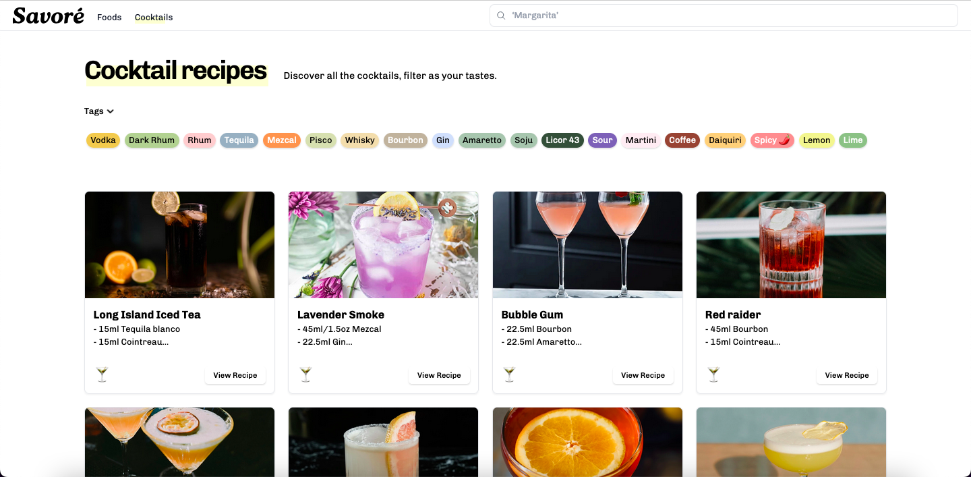The height and width of the screenshot is (477, 971).
Task: View Recipe for Long Island Iced Tea
Action: click(235, 375)
